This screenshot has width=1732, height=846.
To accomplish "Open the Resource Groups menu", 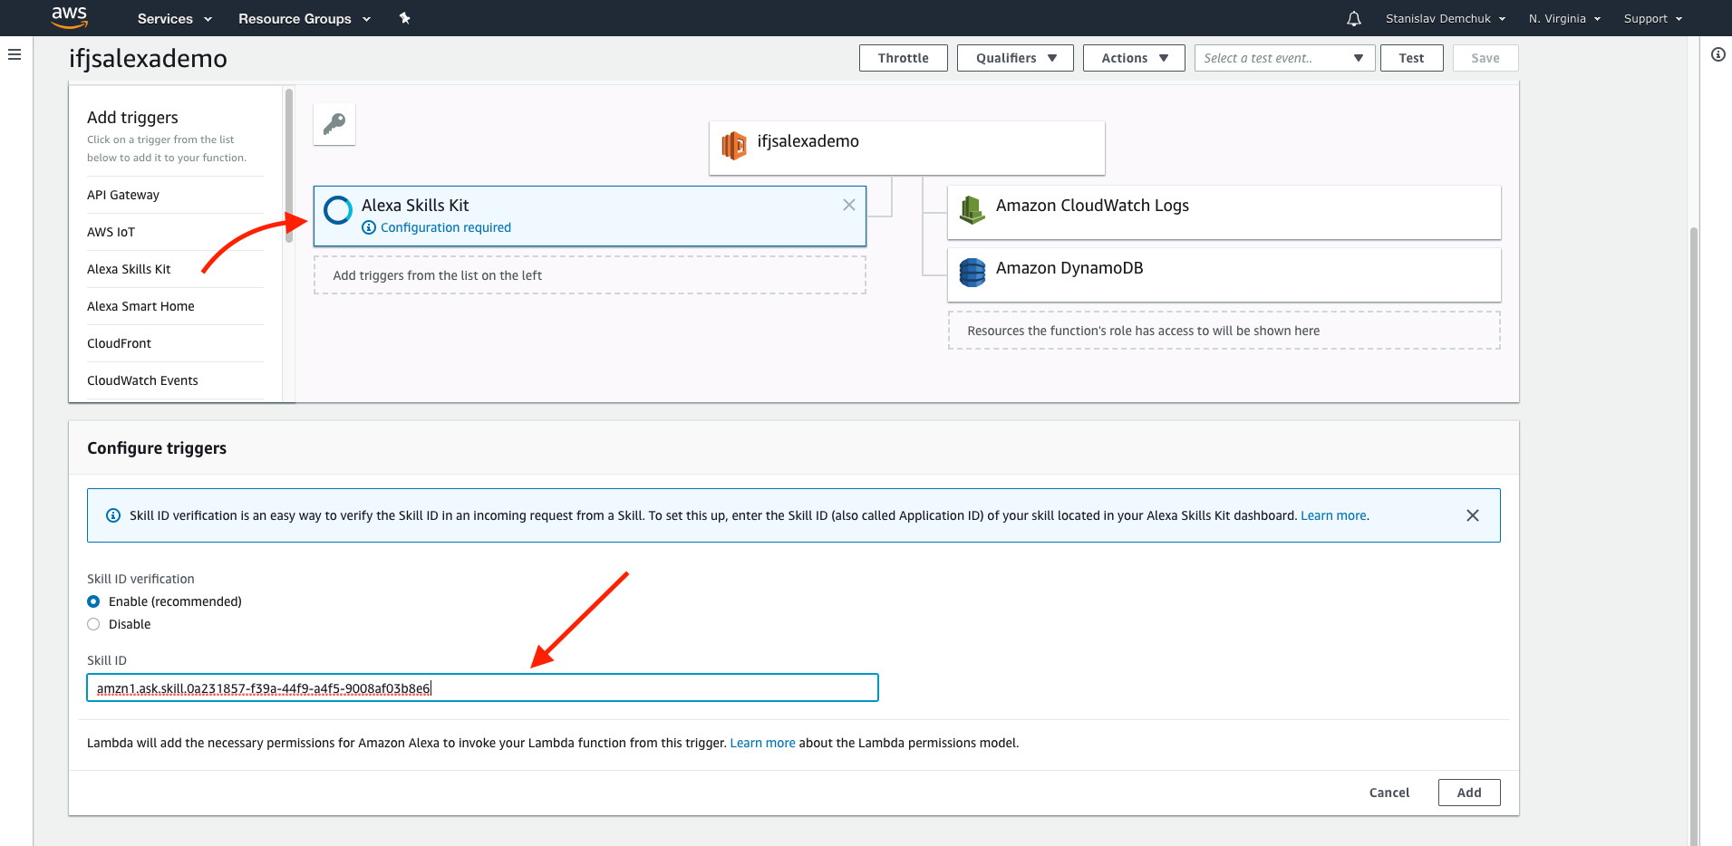I will click(304, 19).
